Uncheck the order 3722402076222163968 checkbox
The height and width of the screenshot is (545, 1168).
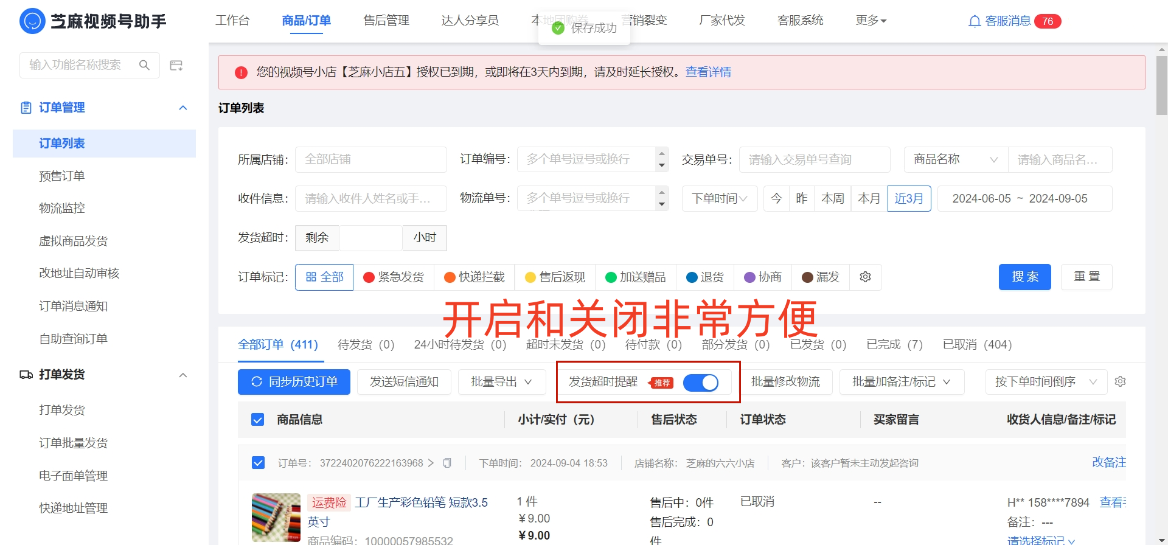[x=258, y=463]
